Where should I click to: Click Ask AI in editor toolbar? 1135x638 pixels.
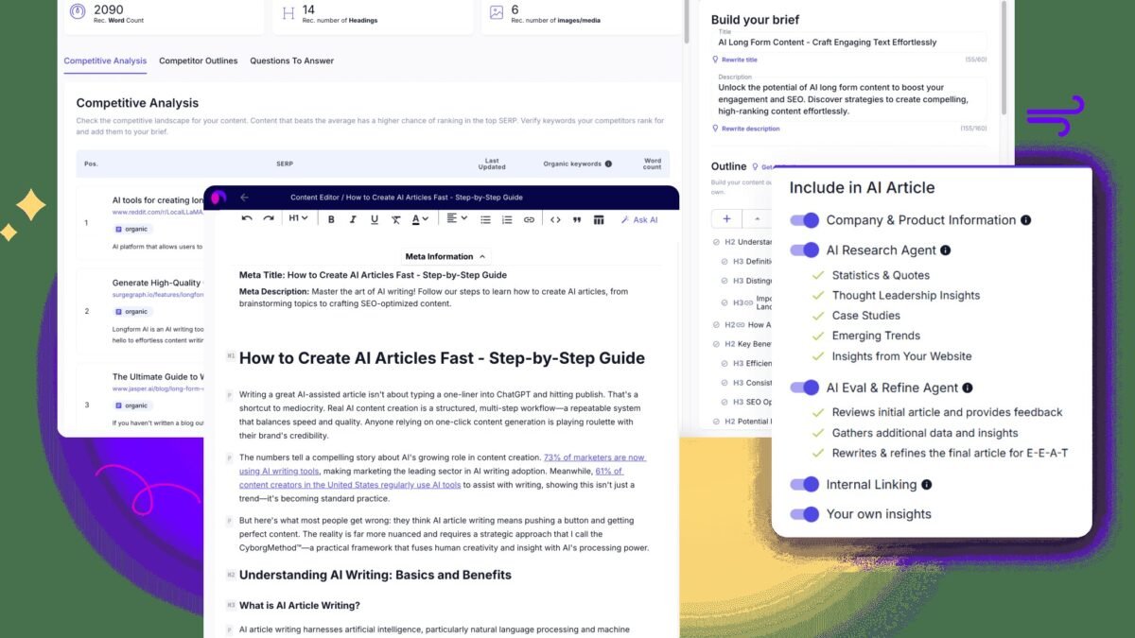click(x=639, y=219)
